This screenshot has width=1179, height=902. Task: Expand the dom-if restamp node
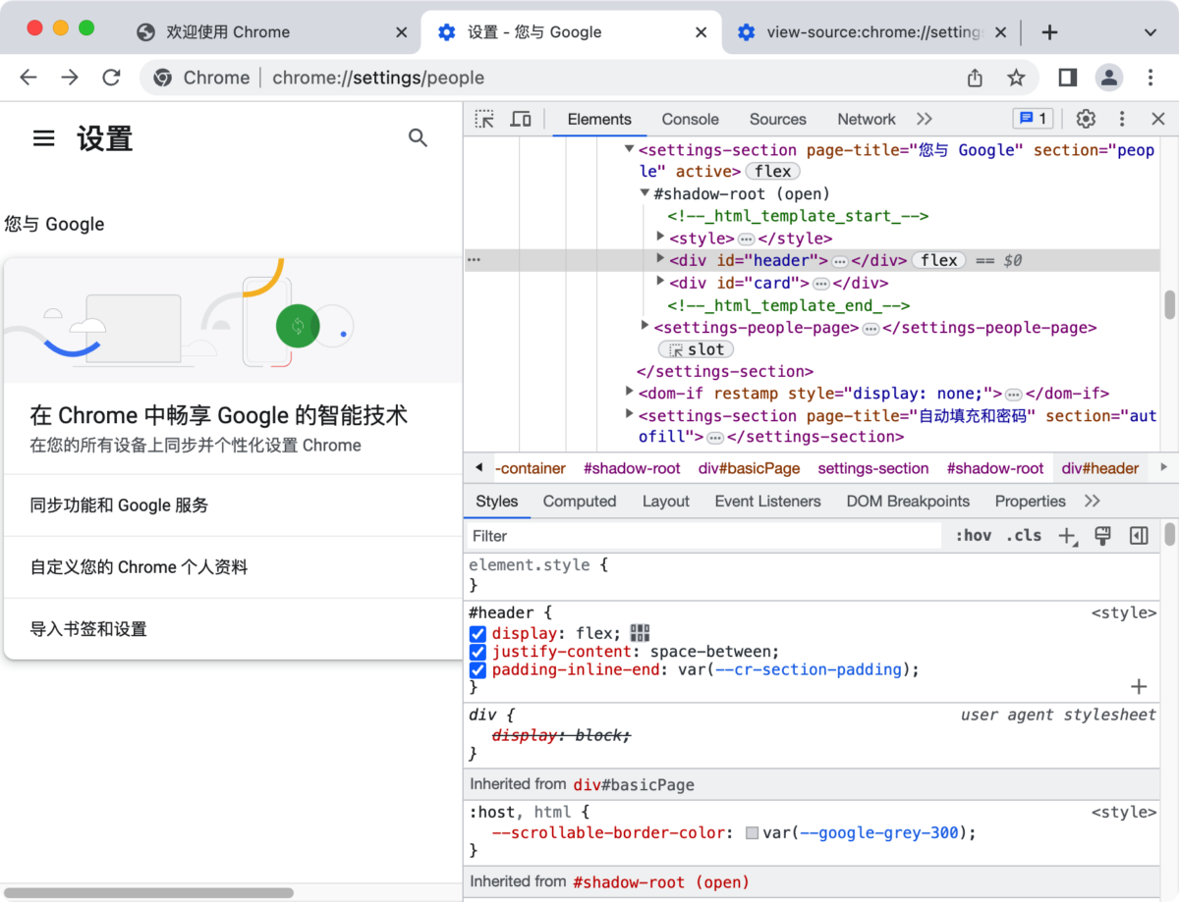tap(630, 393)
